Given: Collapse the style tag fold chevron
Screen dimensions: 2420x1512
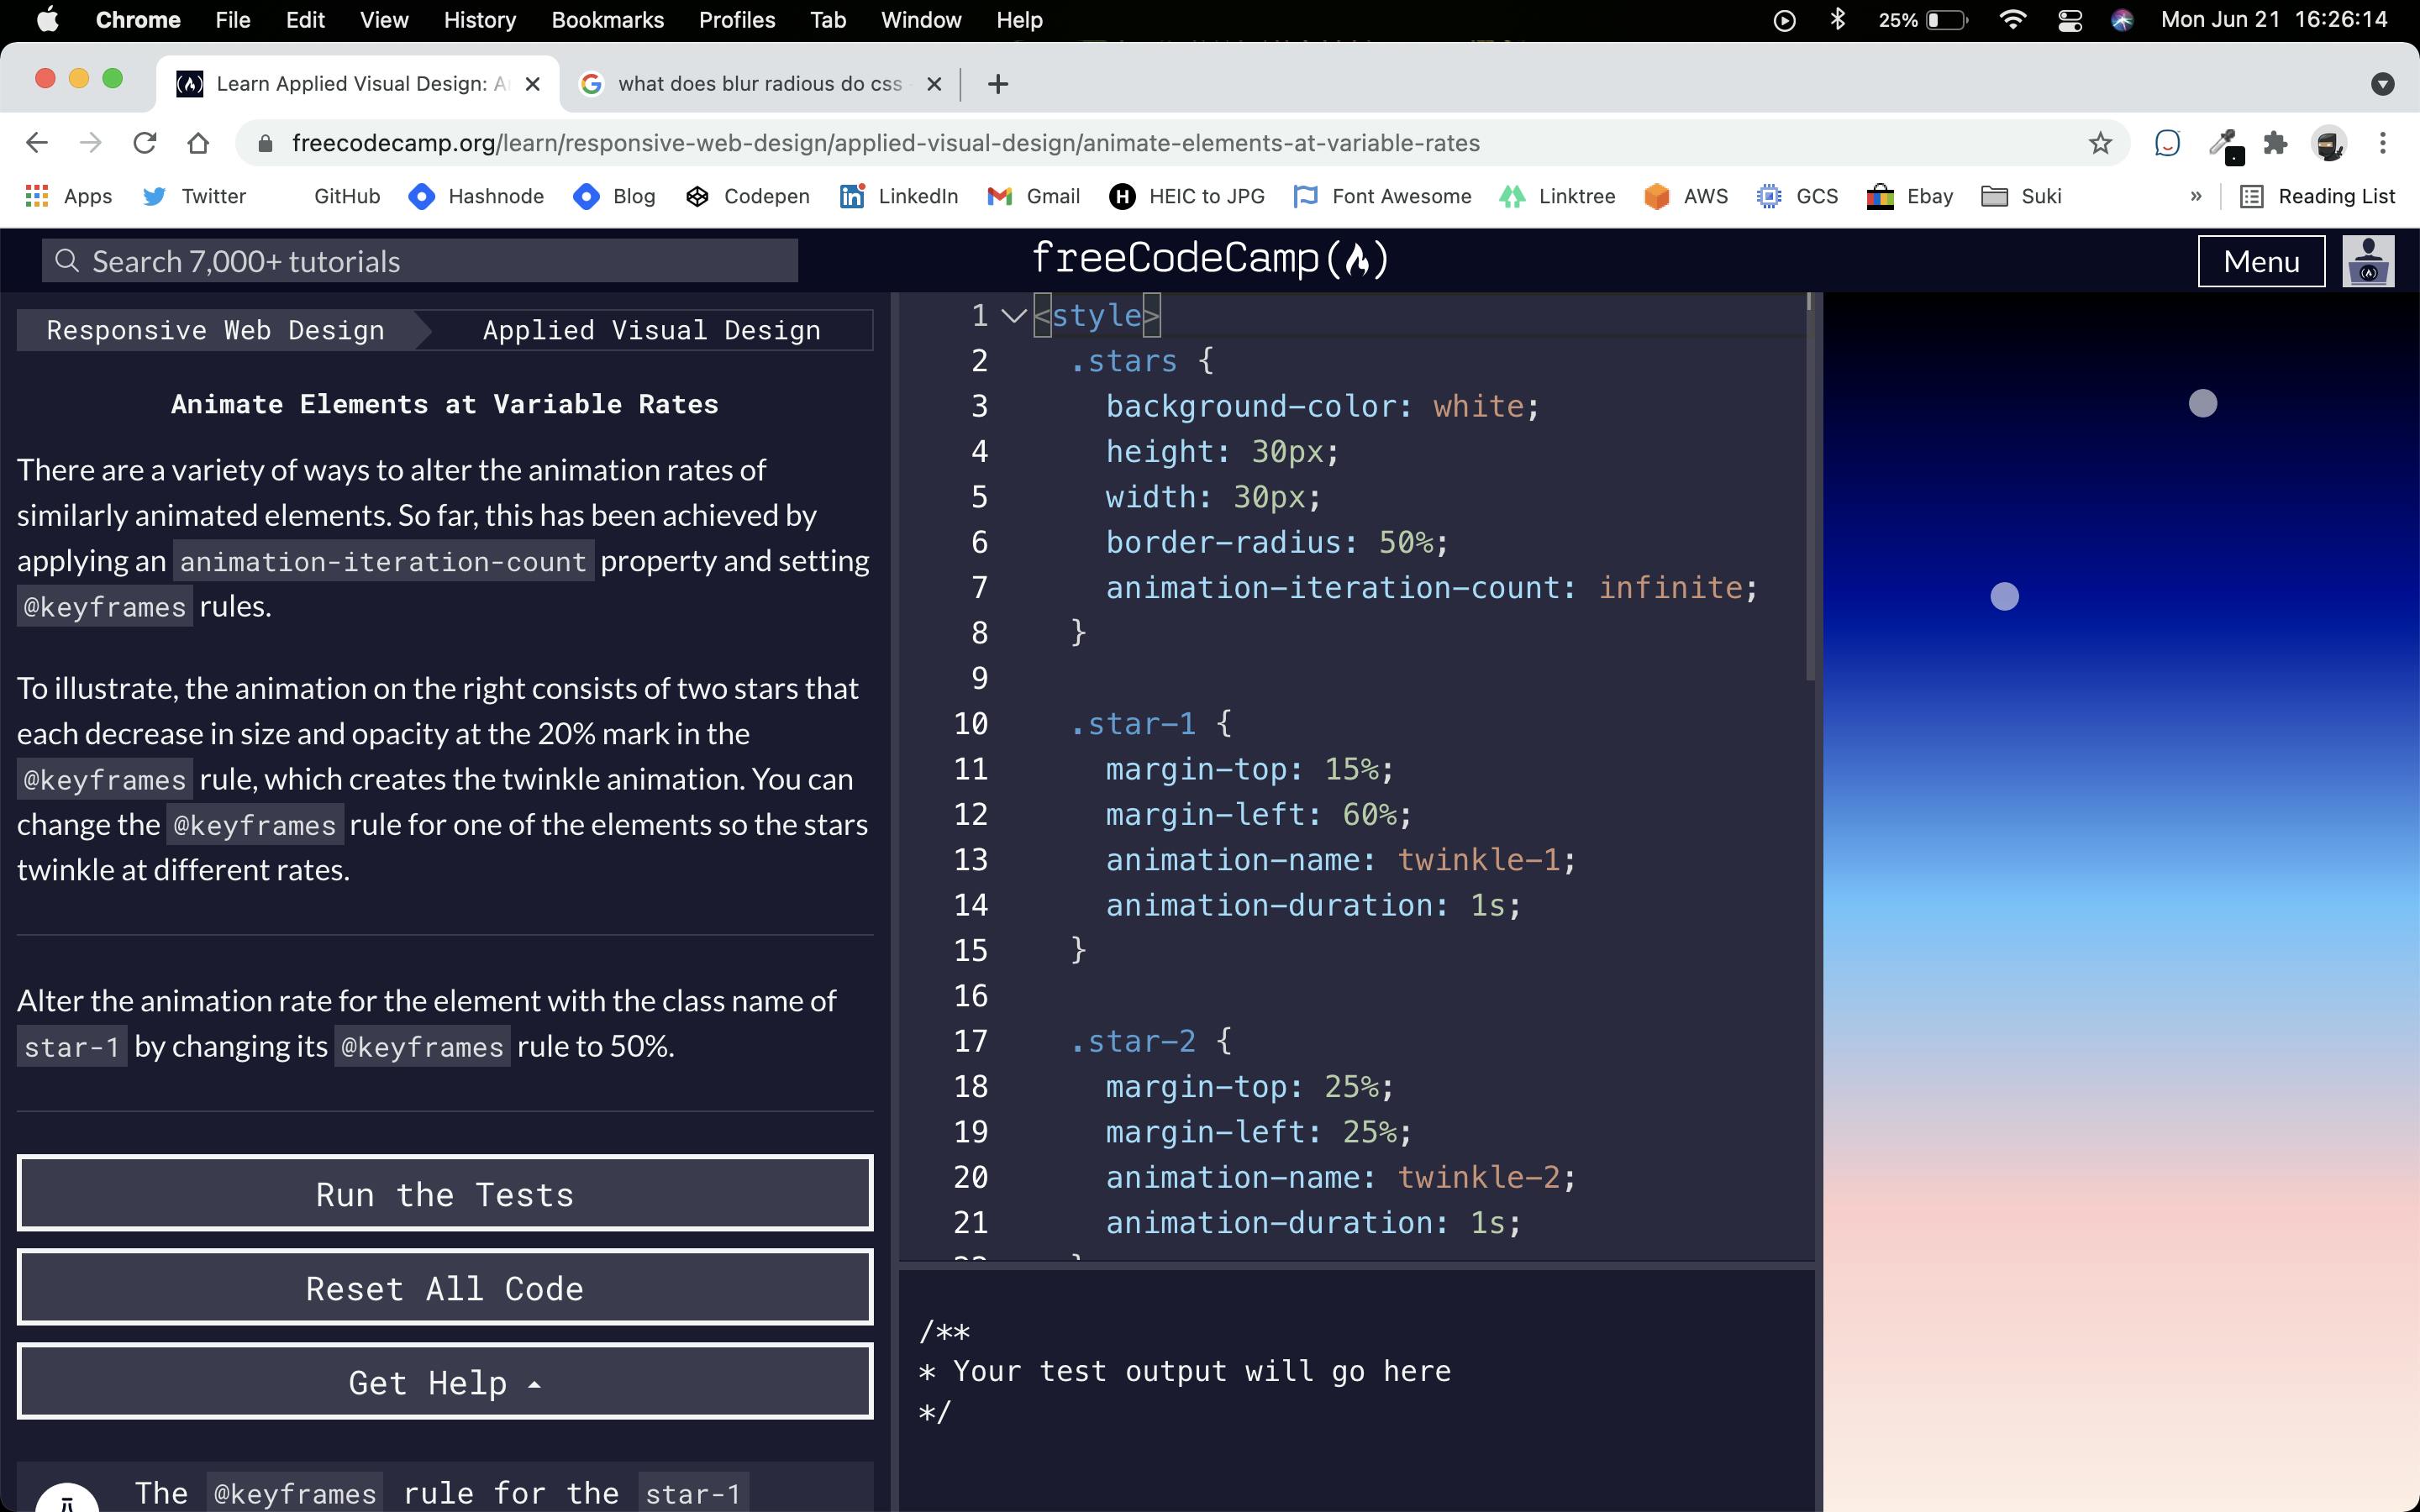Looking at the screenshot, I should [x=1014, y=316].
